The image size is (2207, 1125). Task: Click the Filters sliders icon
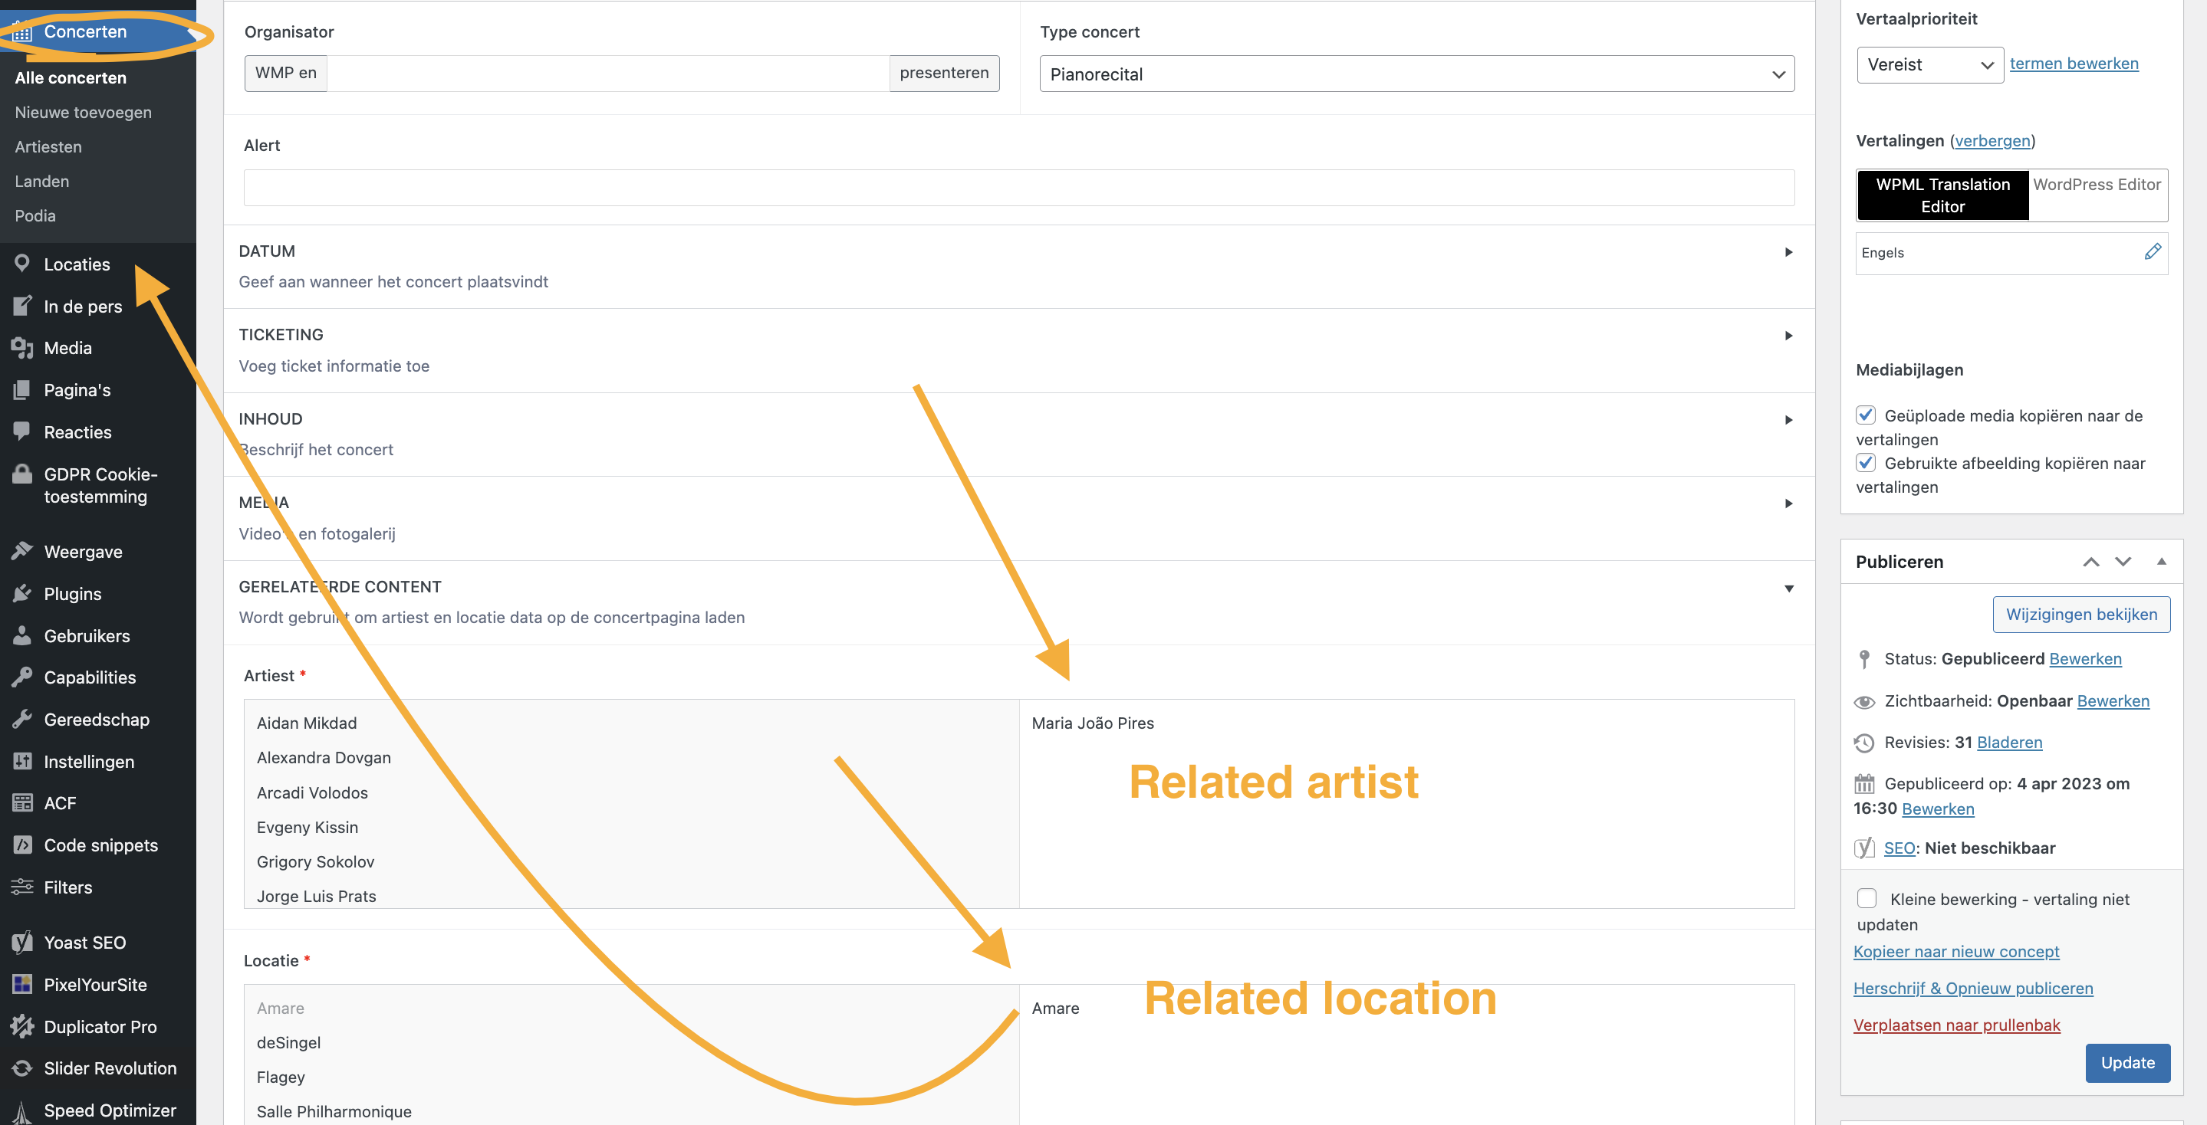pyautogui.click(x=22, y=887)
